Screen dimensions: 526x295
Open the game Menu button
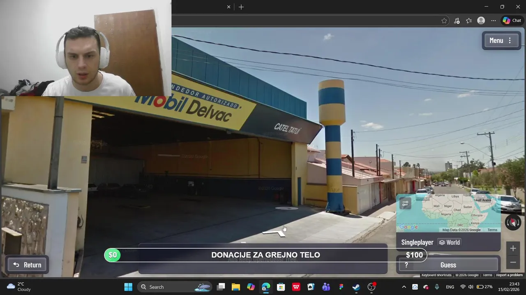tap(501, 40)
